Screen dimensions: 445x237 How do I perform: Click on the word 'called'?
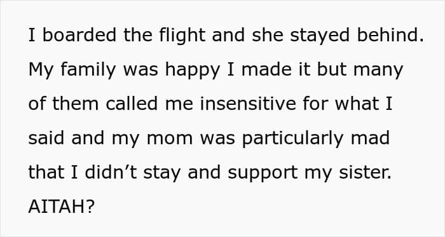coord(132,104)
